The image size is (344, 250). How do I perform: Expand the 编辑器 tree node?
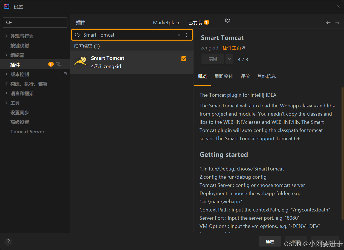7,55
